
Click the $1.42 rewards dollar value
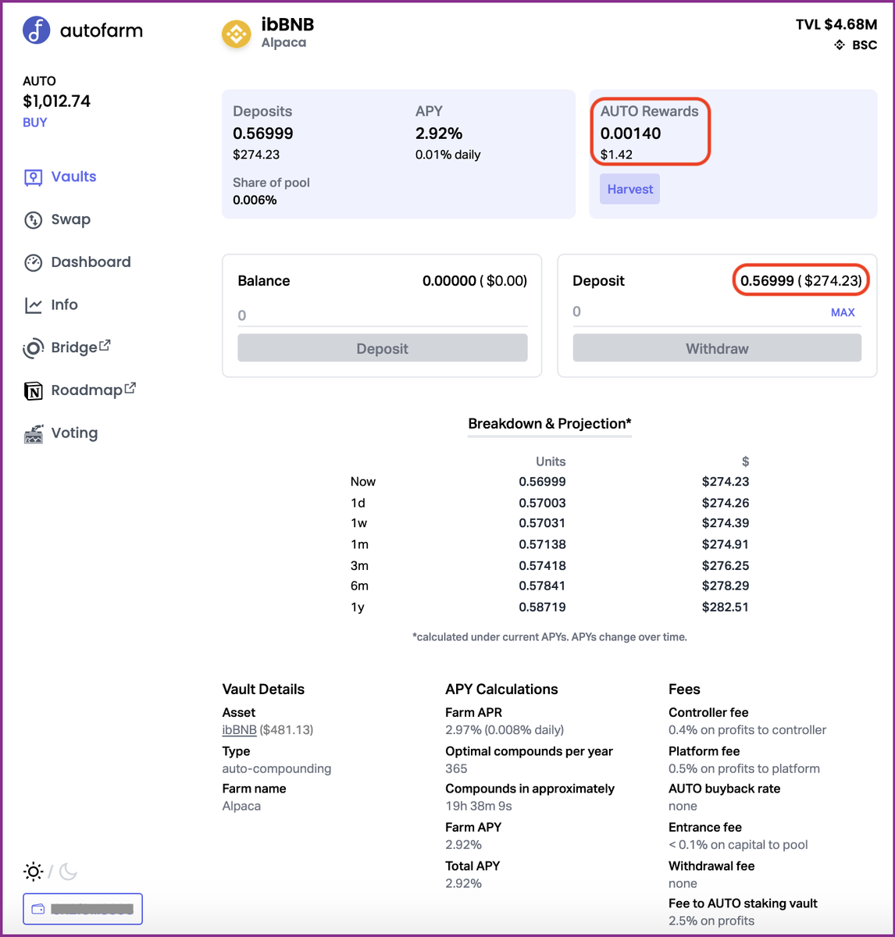[x=616, y=155]
